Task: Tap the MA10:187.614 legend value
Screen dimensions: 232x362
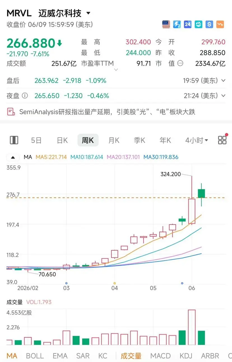Action: pos(87,157)
